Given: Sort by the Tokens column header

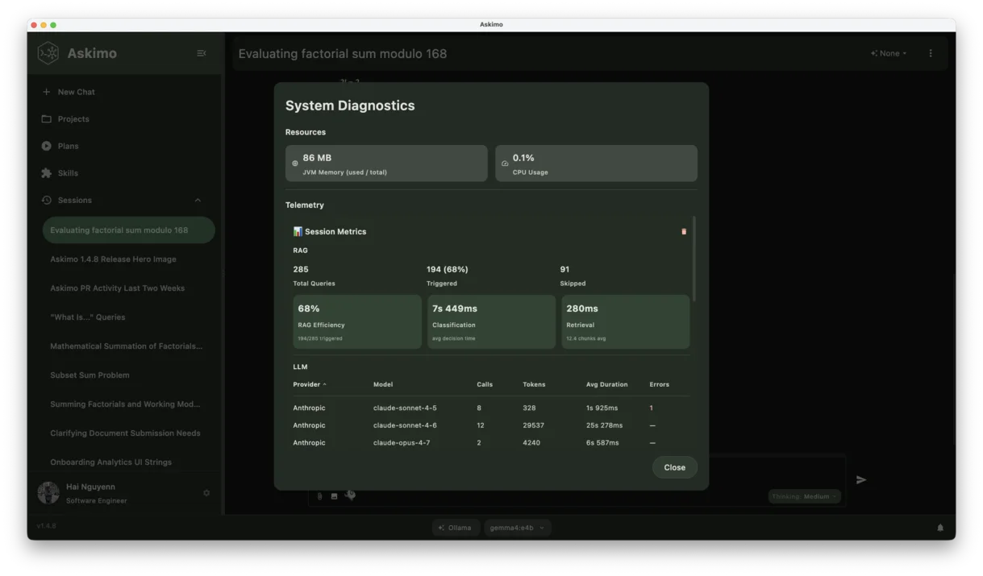Looking at the screenshot, I should click(534, 384).
